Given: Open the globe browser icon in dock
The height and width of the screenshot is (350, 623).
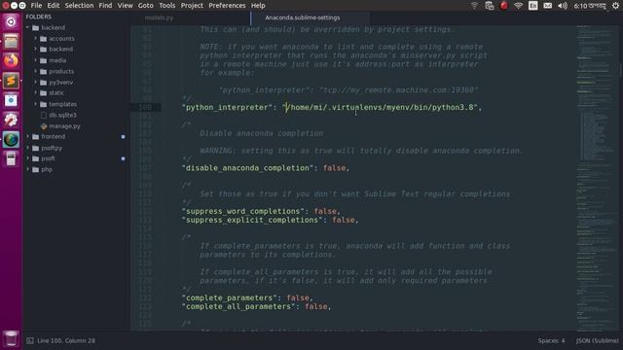Looking at the screenshot, I should click(11, 140).
